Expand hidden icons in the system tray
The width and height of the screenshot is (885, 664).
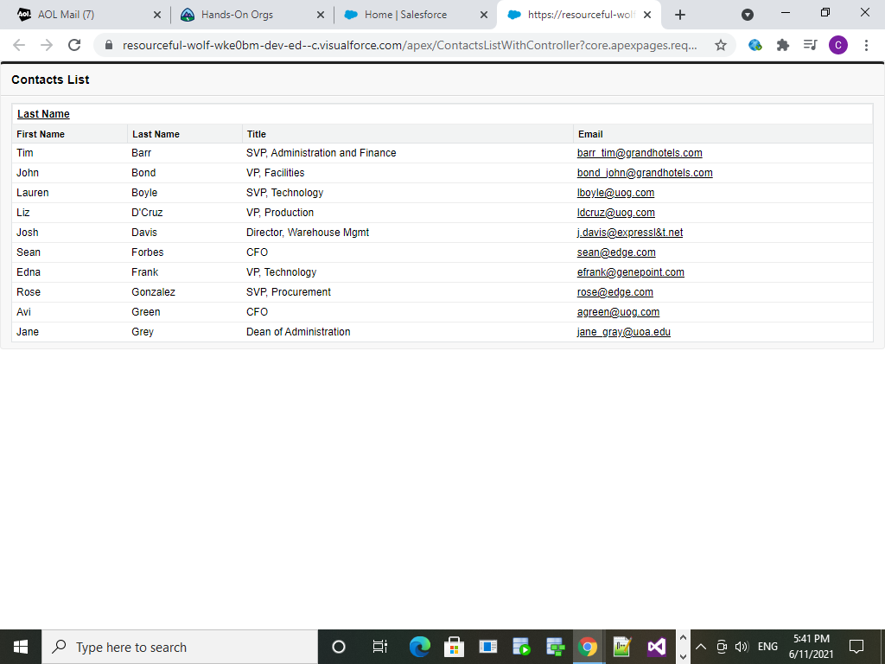[701, 646]
